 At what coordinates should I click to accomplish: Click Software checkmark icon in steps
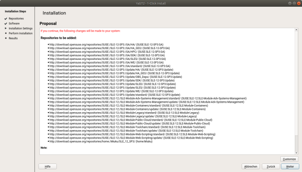6,23
